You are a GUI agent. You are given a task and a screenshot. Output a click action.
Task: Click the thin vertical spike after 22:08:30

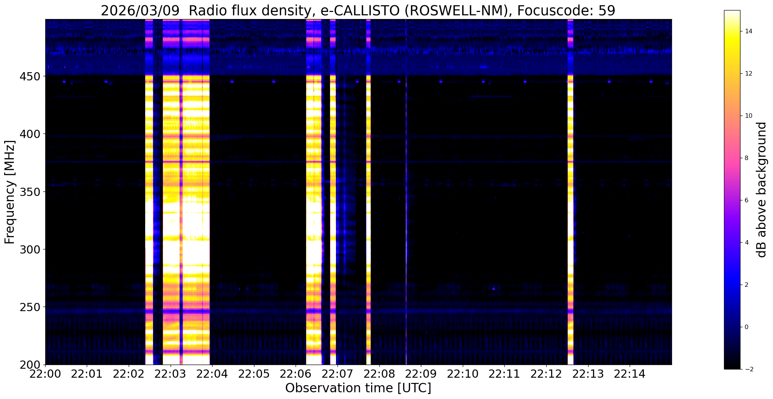[x=406, y=192]
